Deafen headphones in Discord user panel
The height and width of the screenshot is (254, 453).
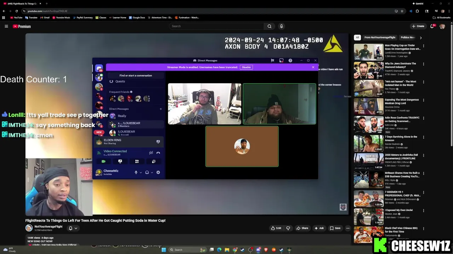pyautogui.click(x=147, y=173)
